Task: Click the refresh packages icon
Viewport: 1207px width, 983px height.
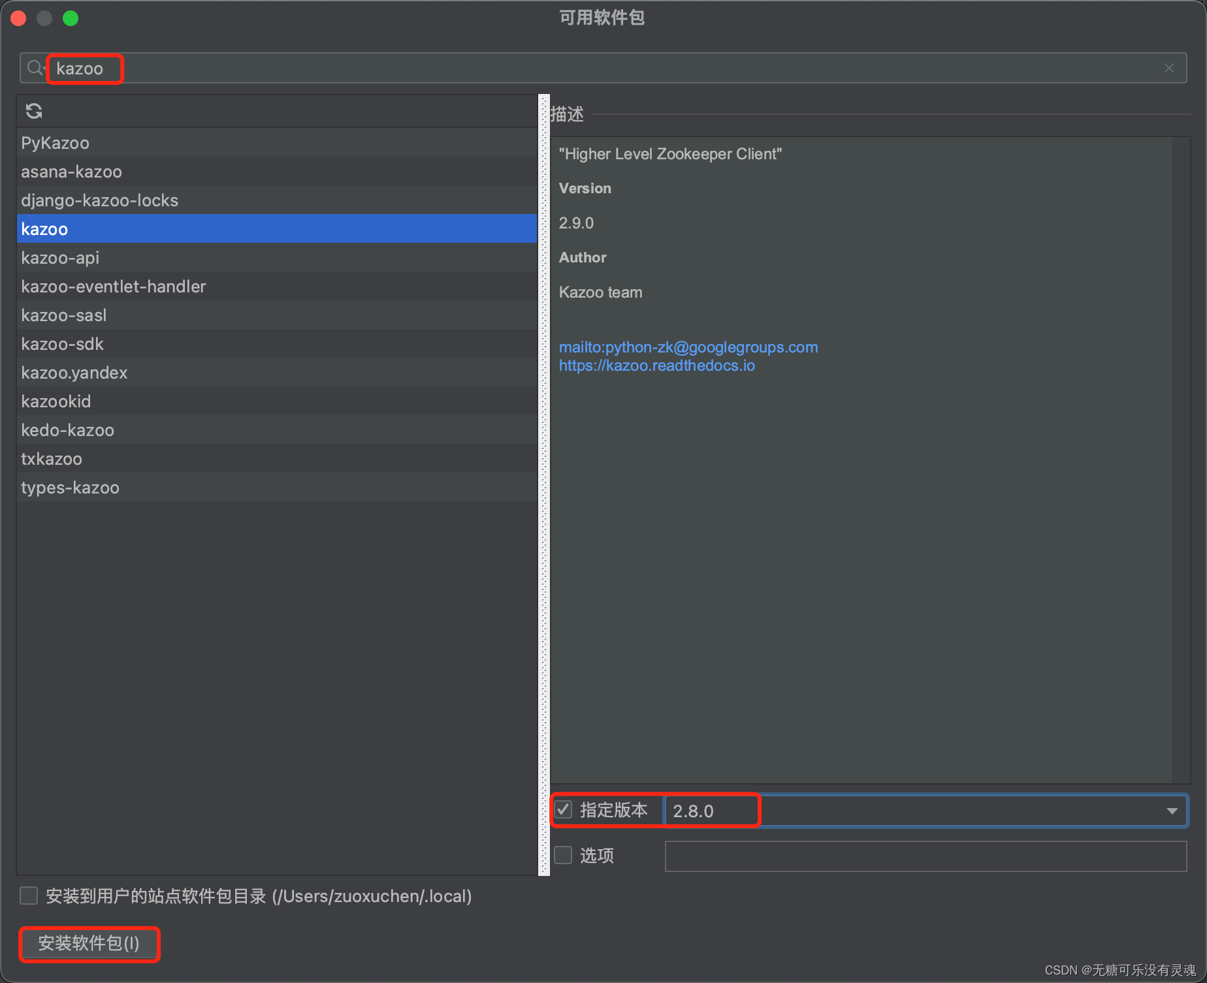Action: coord(34,112)
